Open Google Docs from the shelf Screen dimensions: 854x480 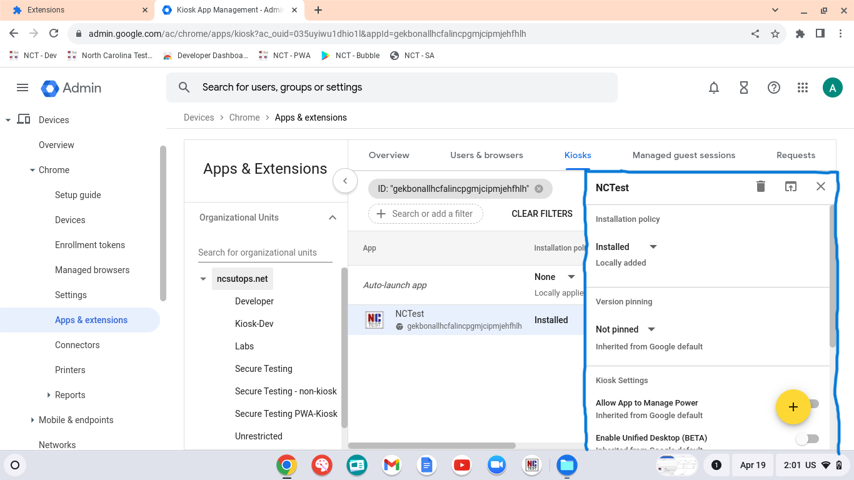(426, 465)
